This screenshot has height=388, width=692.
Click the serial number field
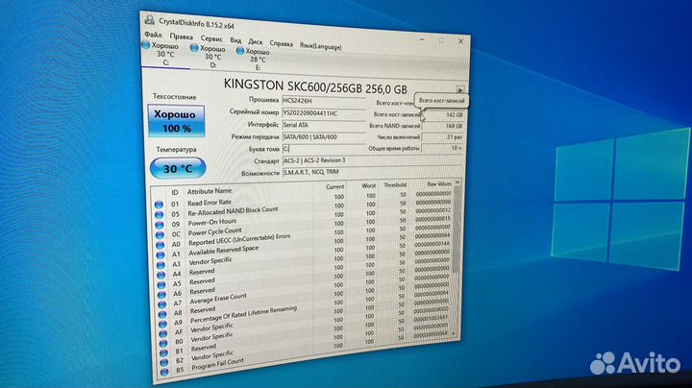(x=324, y=113)
